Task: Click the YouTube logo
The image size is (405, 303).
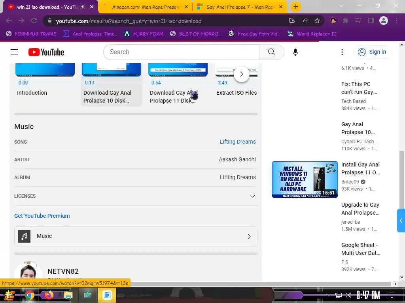Action: pos(46,52)
